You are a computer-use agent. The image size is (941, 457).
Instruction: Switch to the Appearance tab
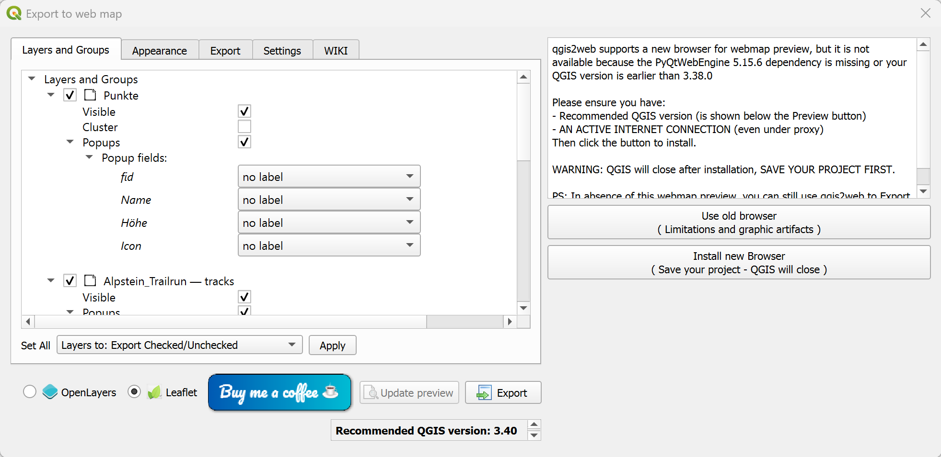(160, 50)
